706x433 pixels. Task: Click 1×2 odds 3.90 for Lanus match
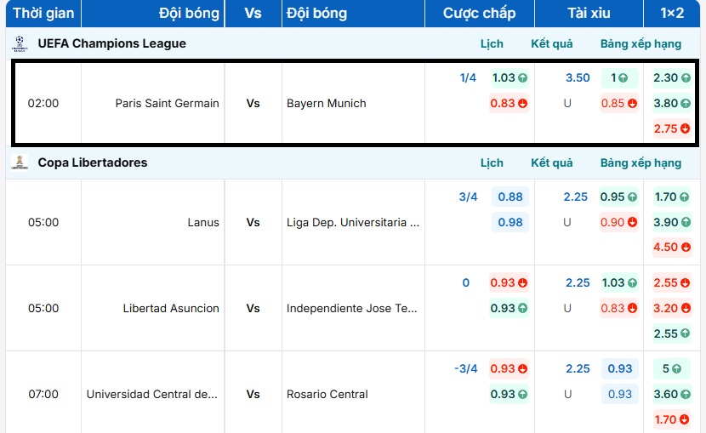click(672, 222)
